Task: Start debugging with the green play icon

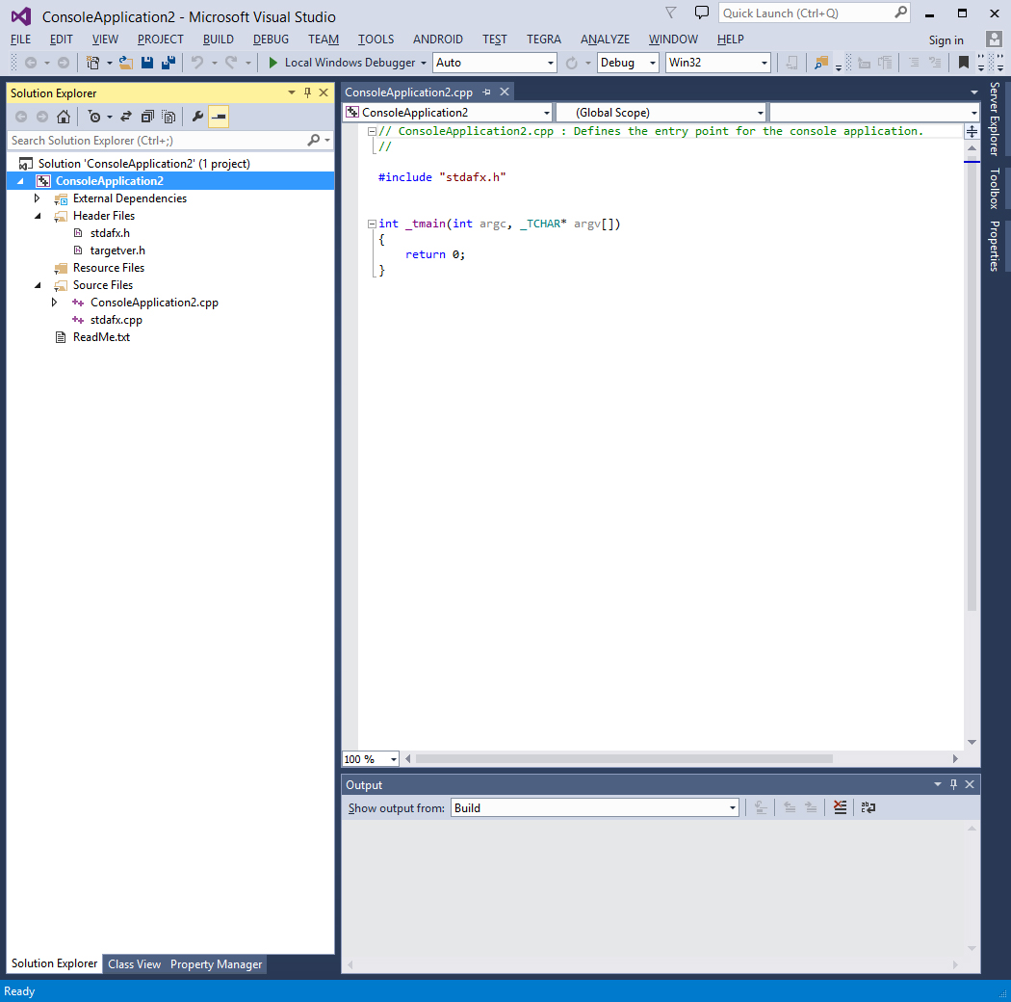Action: [x=272, y=63]
